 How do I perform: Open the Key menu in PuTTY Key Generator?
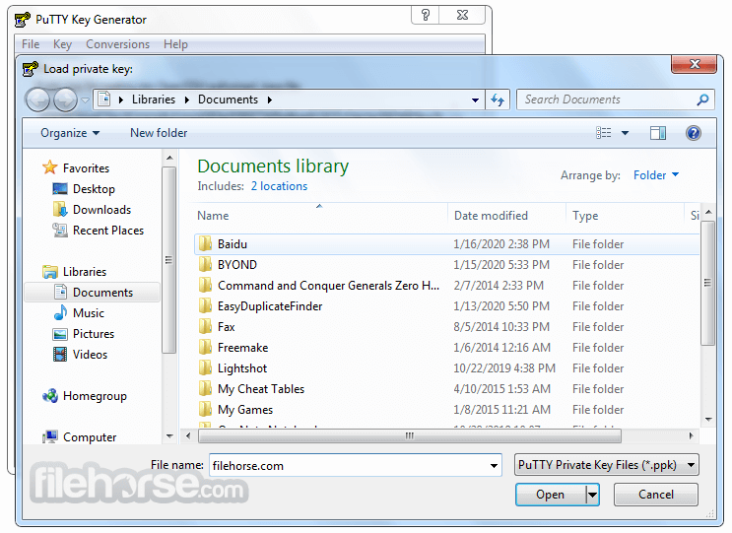coord(62,44)
